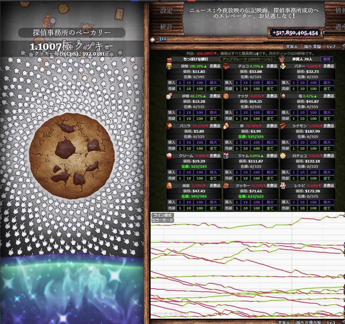Click the レシピ recipe scroll icon
This screenshot has height=324, width=345.
[283, 186]
